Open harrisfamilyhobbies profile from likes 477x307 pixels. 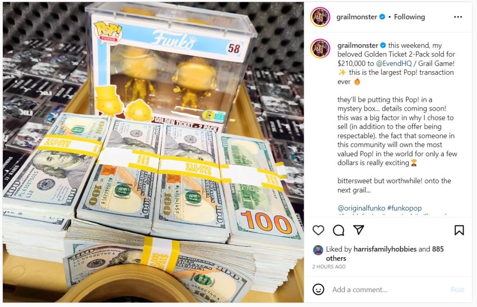(x=385, y=249)
